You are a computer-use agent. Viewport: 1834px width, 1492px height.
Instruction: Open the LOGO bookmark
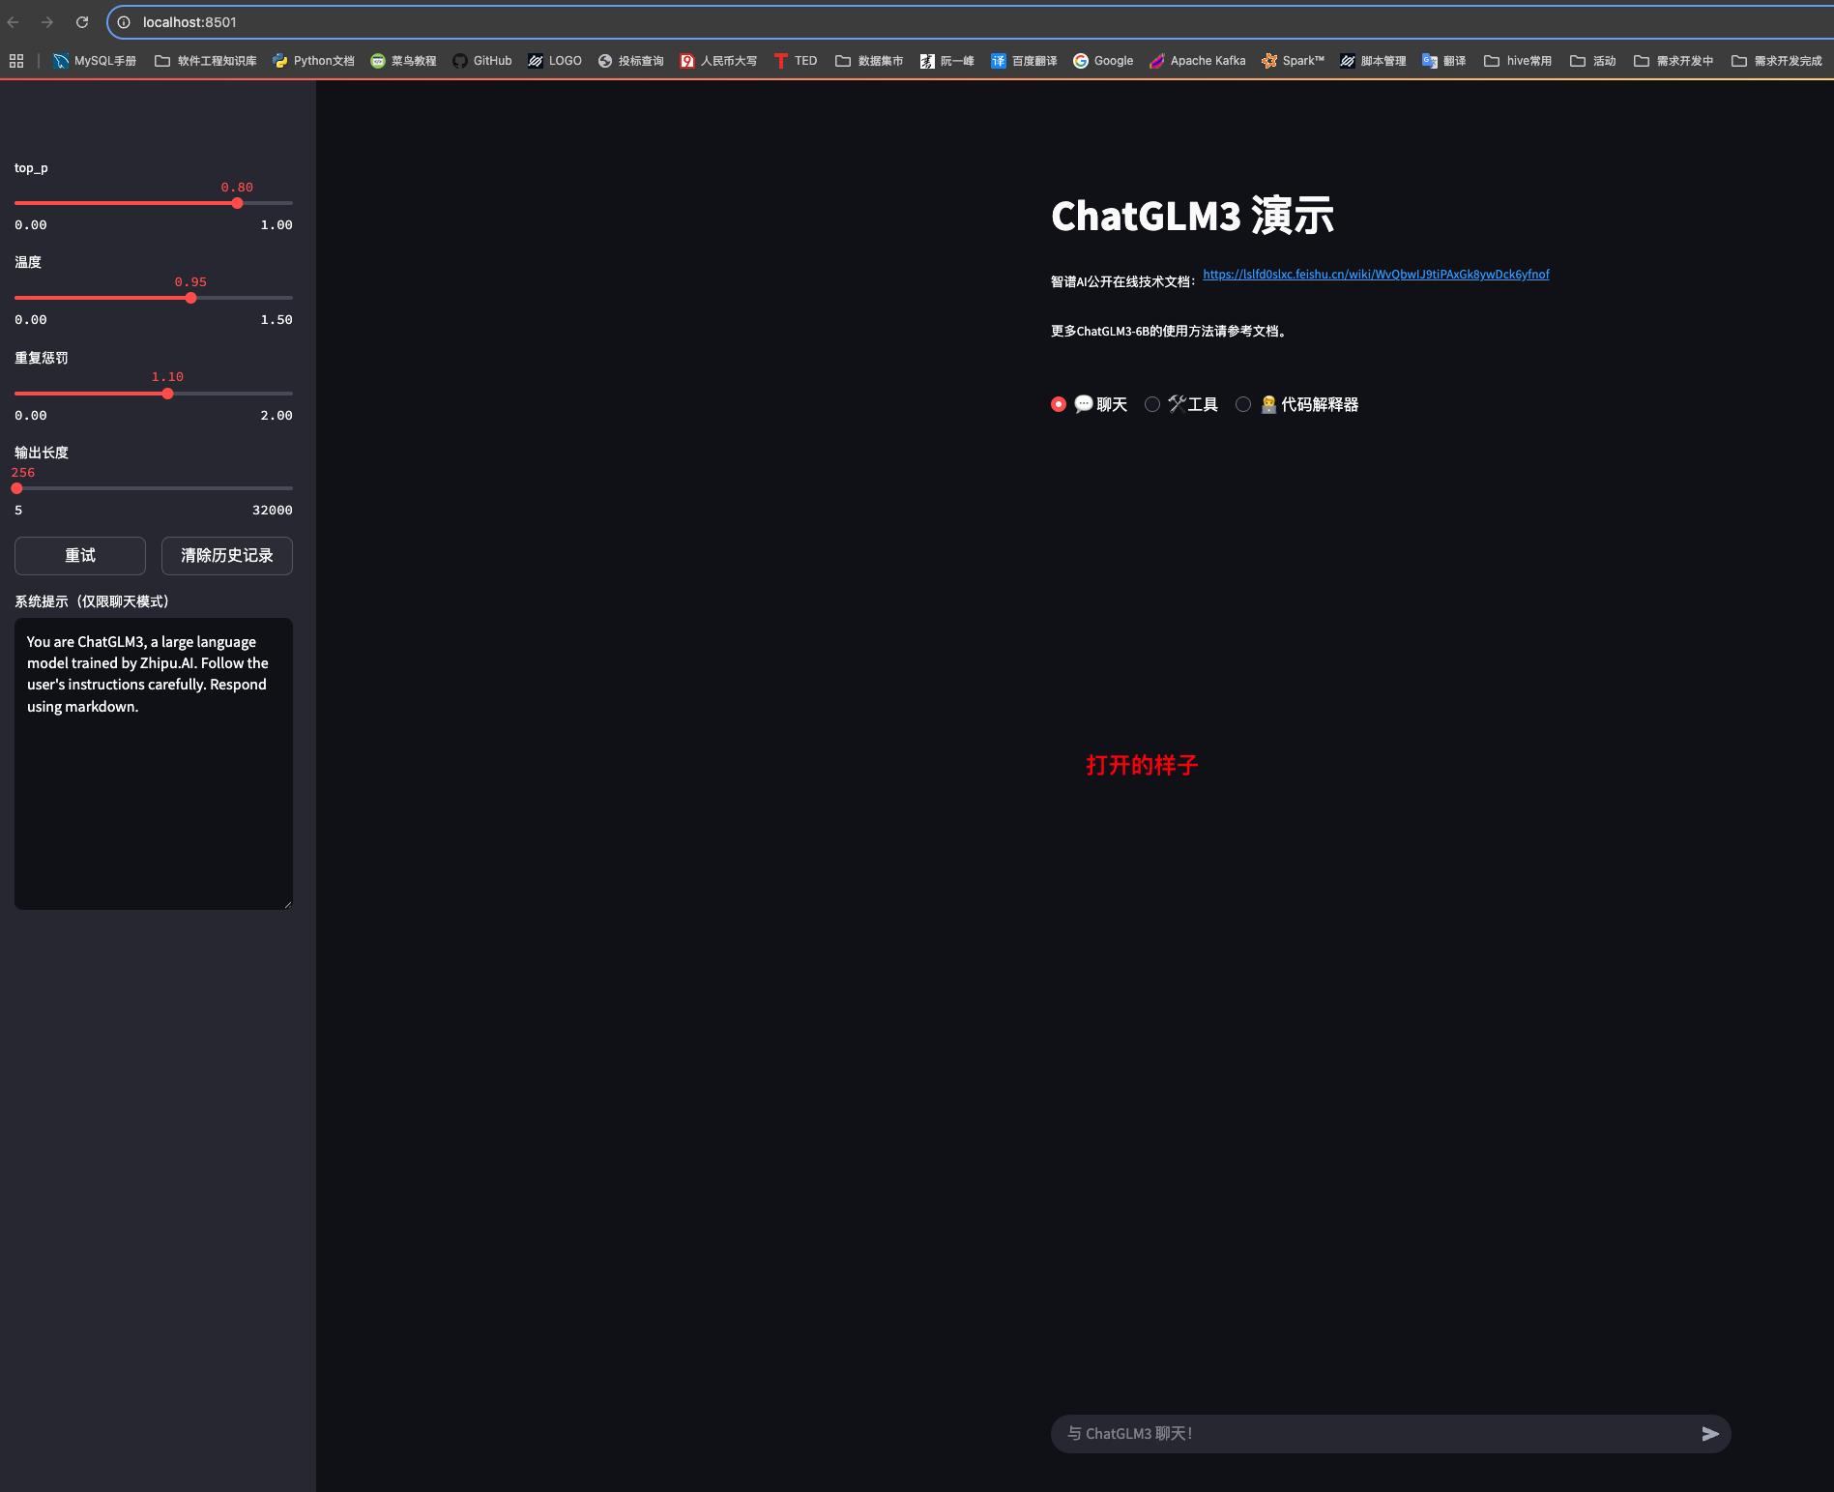(x=555, y=61)
